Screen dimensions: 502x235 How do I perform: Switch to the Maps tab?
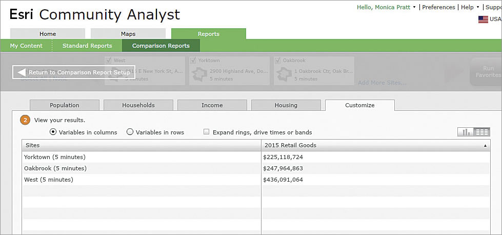128,34
